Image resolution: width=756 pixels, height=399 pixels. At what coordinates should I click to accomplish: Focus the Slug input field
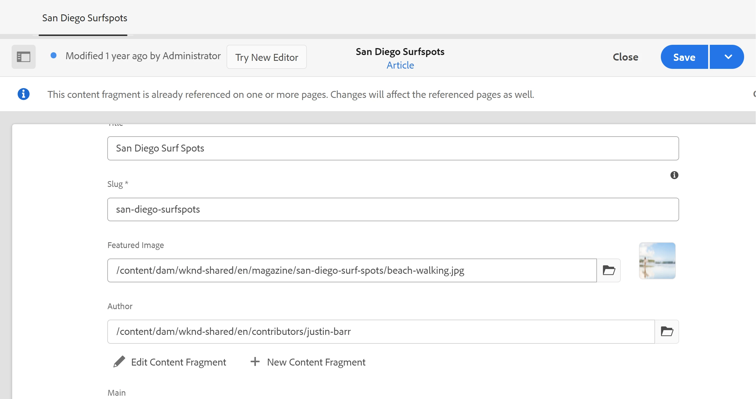coord(393,210)
